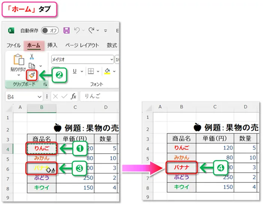
Task: Select column D header in left sheet
Action: click(106, 108)
